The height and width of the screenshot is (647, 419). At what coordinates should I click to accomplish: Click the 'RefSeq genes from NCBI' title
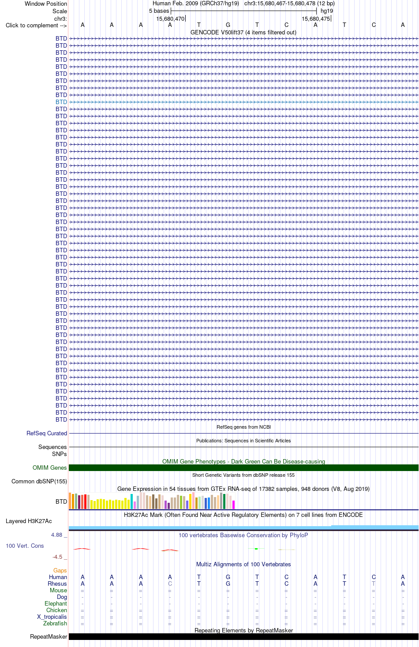[243, 427]
